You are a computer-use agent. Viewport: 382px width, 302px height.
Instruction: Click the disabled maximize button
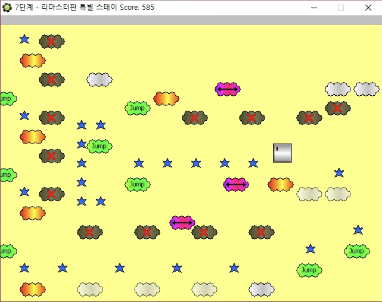click(x=341, y=8)
